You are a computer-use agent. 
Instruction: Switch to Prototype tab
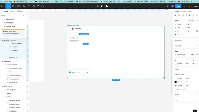(x=183, y=11)
